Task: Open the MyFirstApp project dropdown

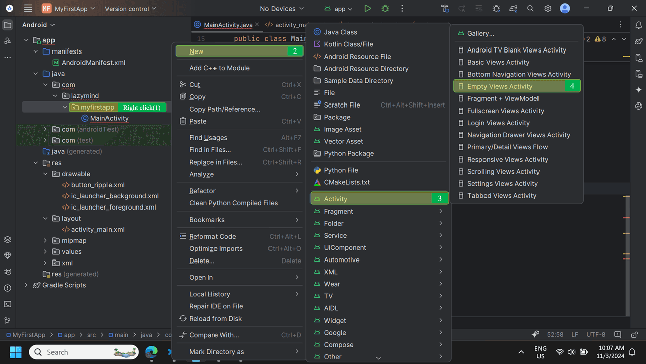Action: (x=69, y=8)
